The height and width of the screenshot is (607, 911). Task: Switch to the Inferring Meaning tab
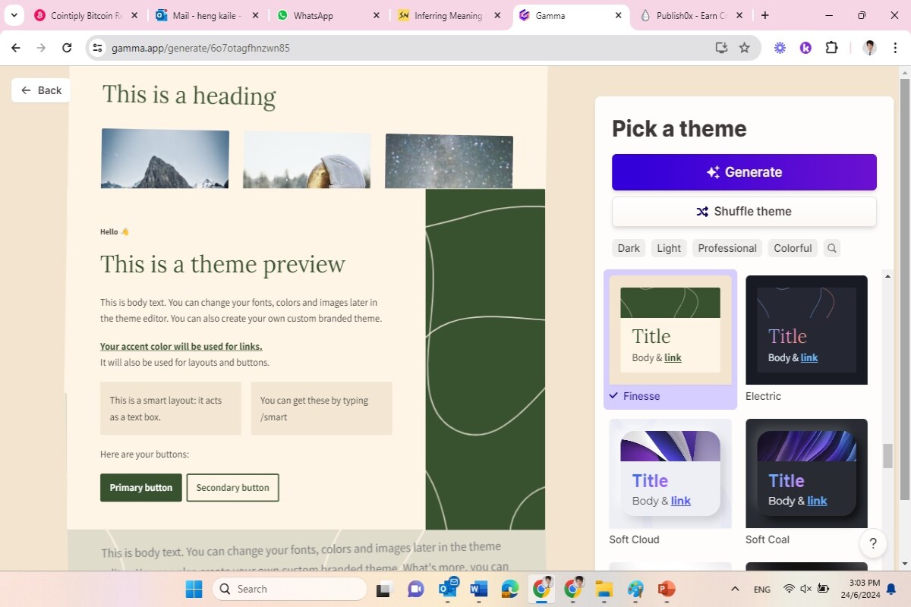click(449, 15)
